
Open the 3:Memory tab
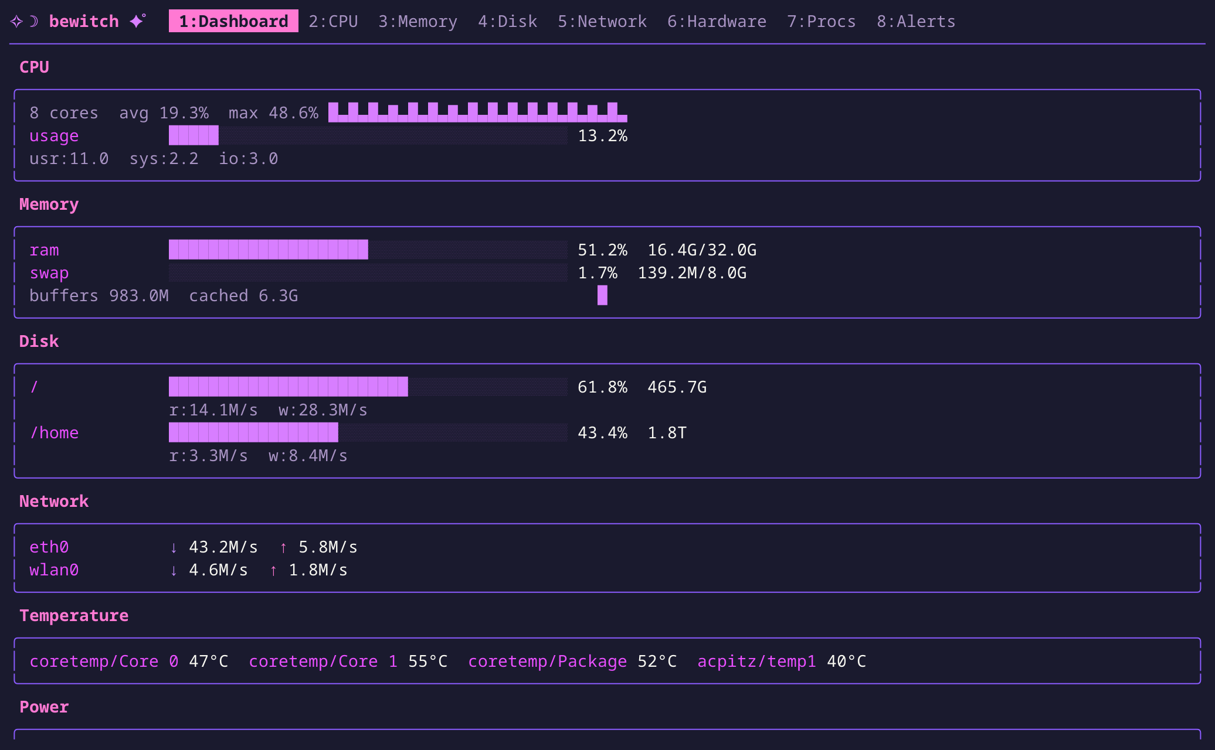pos(418,21)
